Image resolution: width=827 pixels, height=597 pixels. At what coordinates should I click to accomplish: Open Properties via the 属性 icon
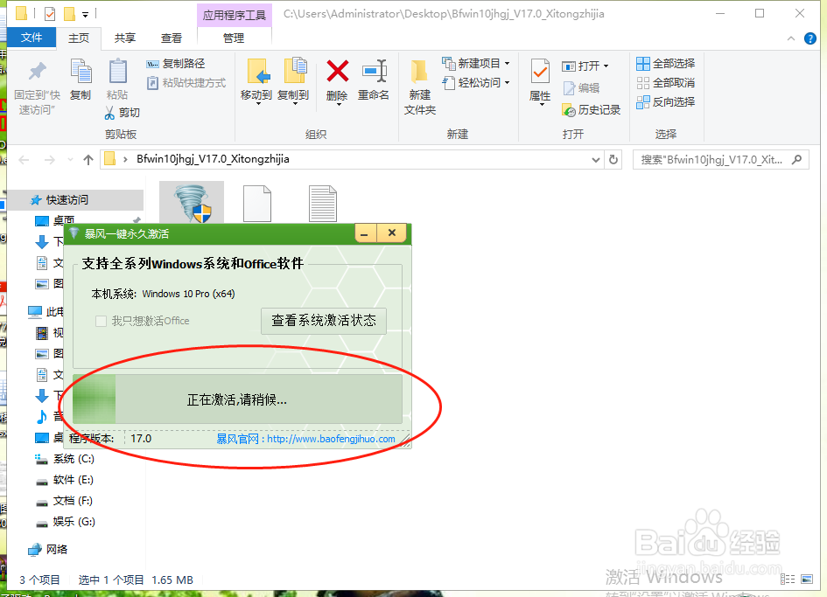[542, 83]
